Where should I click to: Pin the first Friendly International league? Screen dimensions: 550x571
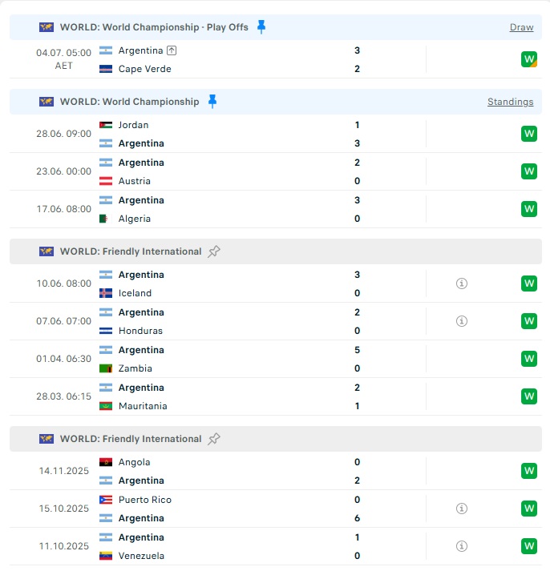[214, 251]
